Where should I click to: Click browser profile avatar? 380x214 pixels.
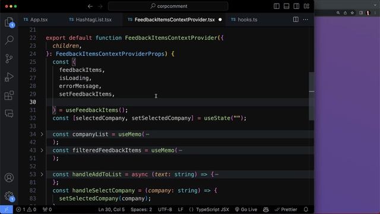click(368, 13)
